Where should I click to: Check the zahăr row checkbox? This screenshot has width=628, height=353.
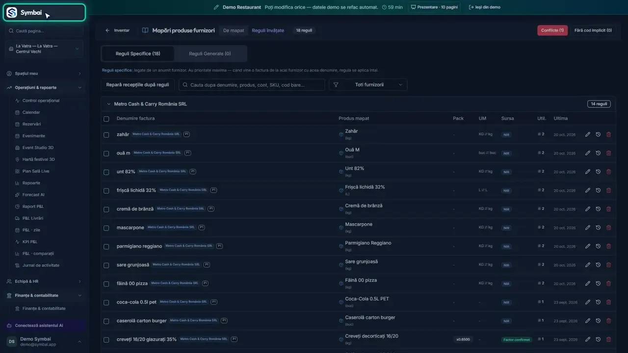point(106,134)
